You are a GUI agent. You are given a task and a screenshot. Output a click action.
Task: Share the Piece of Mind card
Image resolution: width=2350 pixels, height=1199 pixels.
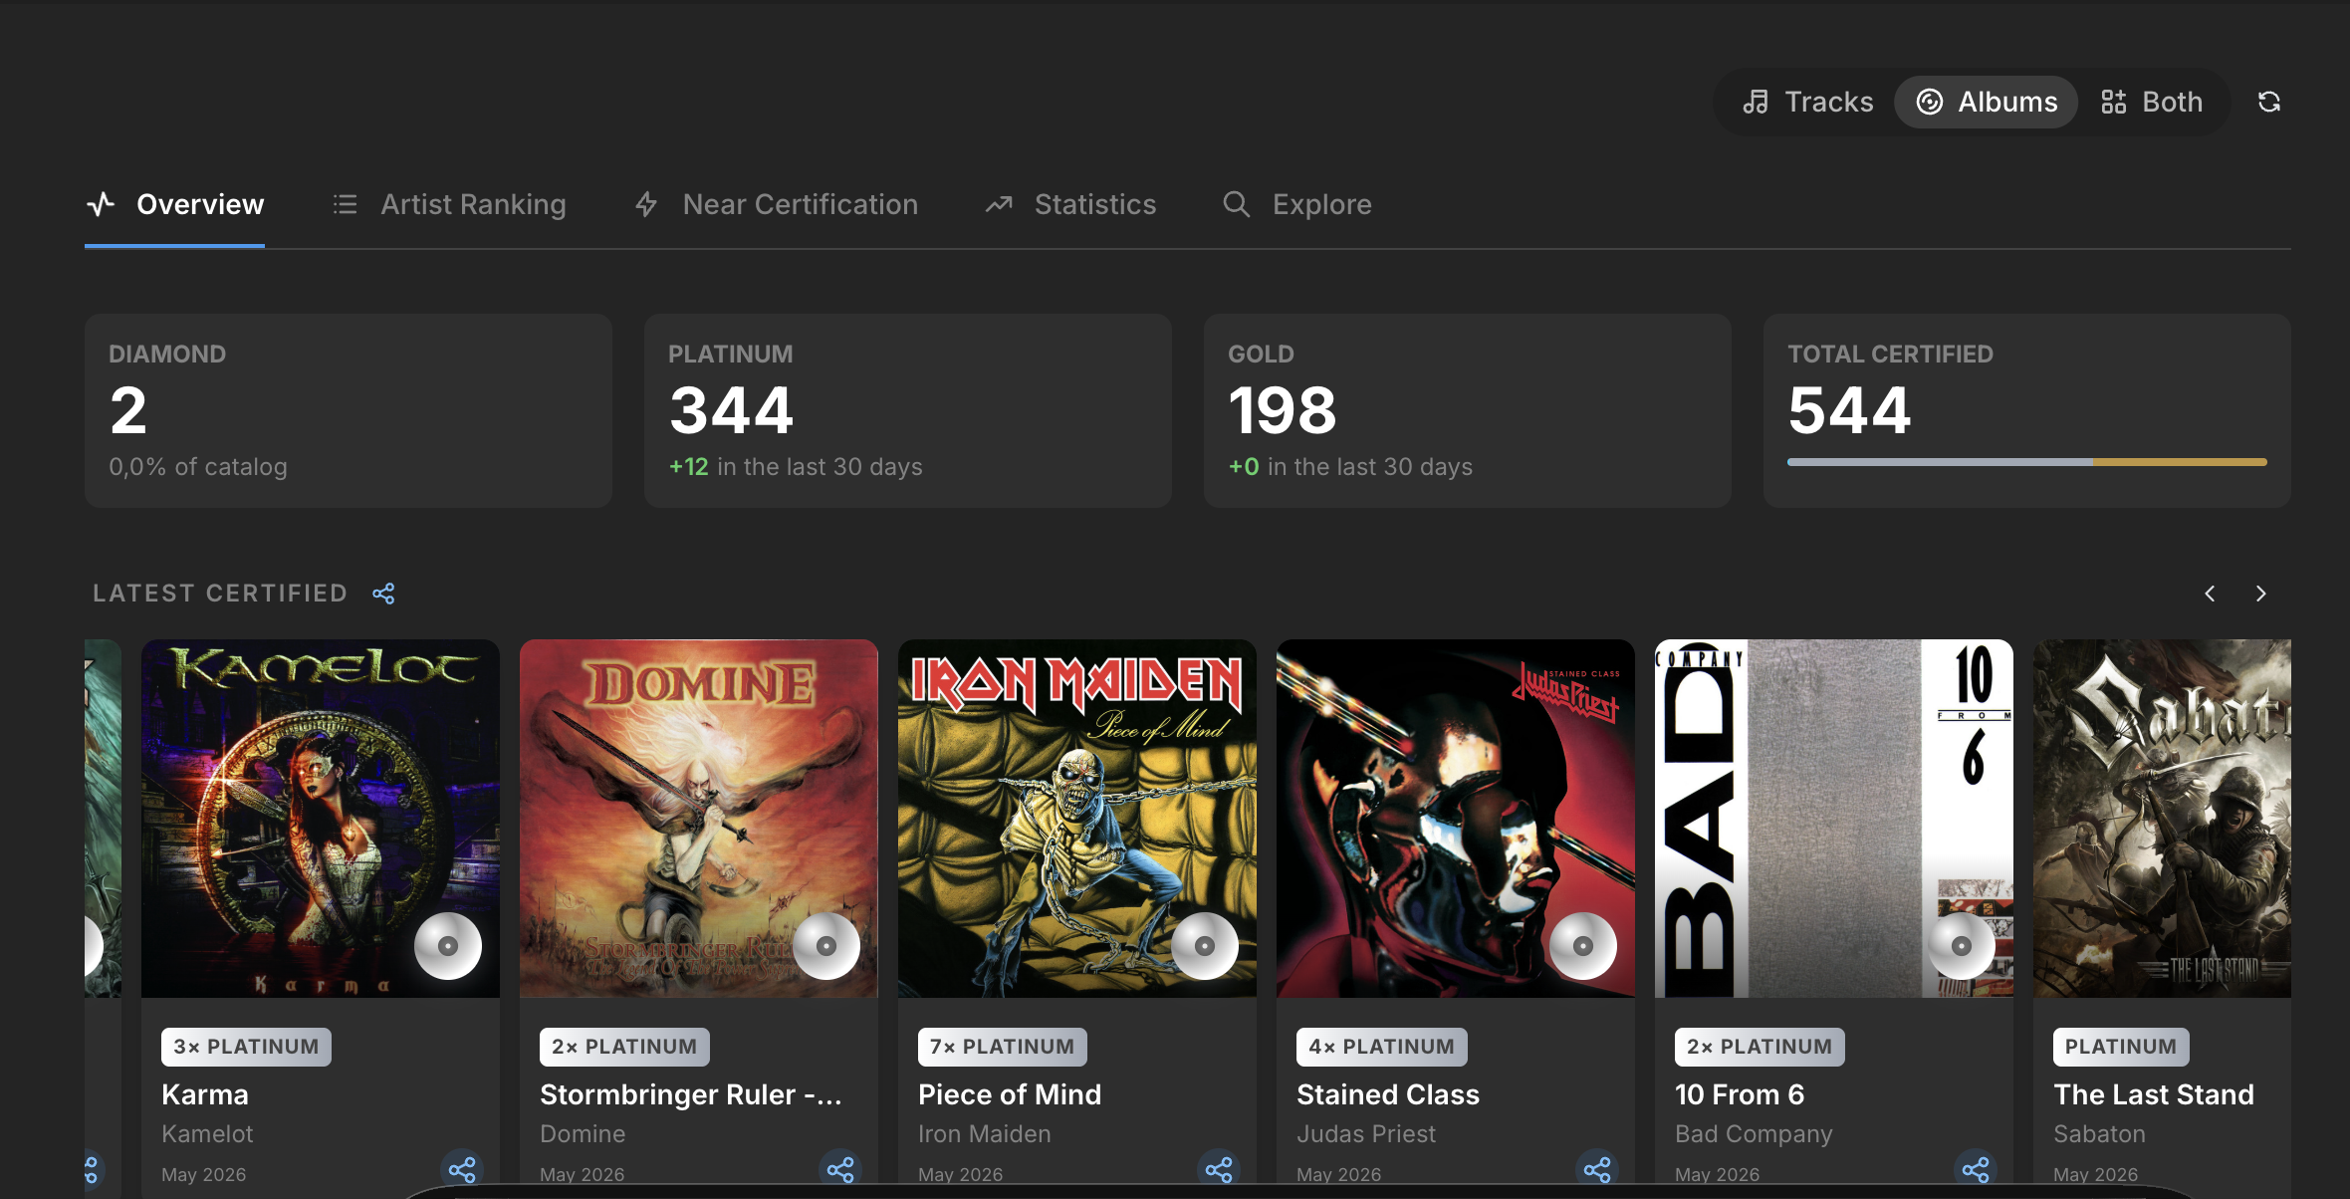1219,1168
